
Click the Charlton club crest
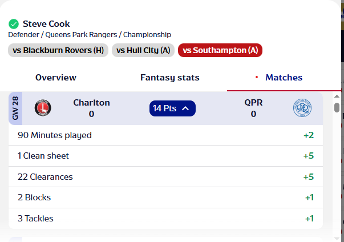tap(43, 108)
